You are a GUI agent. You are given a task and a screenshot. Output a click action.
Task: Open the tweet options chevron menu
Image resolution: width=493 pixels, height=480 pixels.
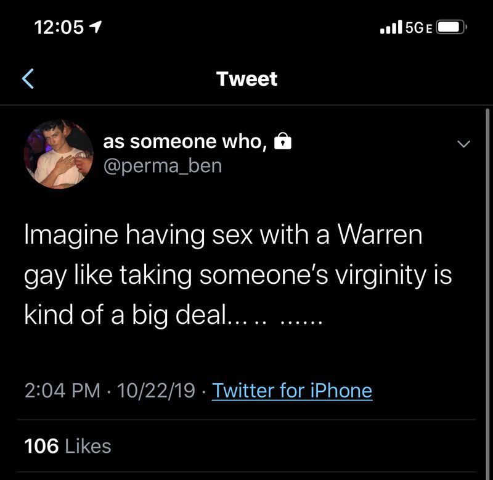(x=463, y=144)
